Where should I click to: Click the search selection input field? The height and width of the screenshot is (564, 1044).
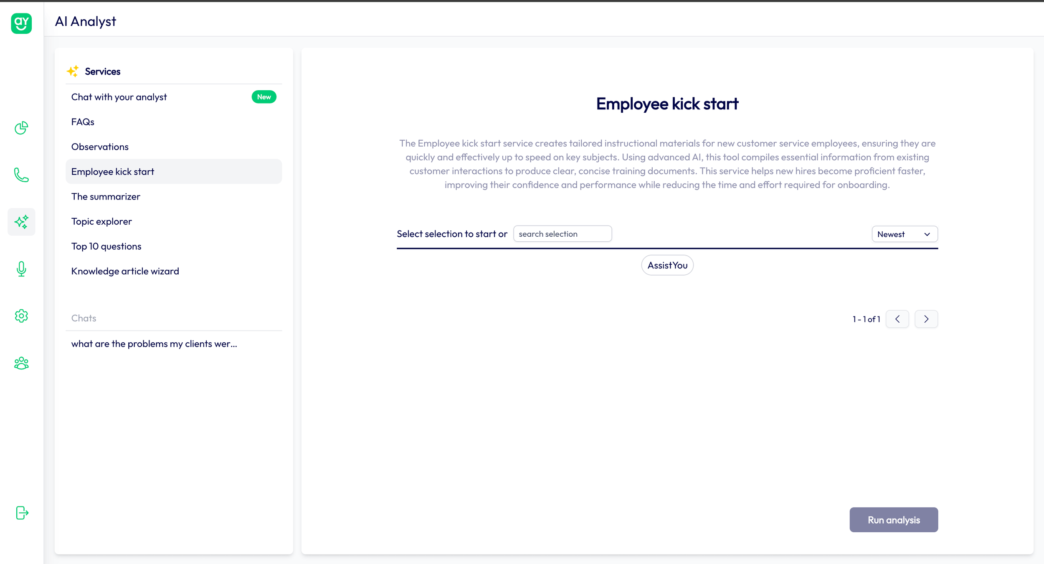562,234
